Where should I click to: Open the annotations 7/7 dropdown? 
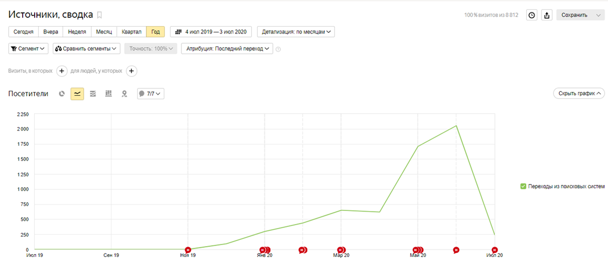[x=151, y=94]
